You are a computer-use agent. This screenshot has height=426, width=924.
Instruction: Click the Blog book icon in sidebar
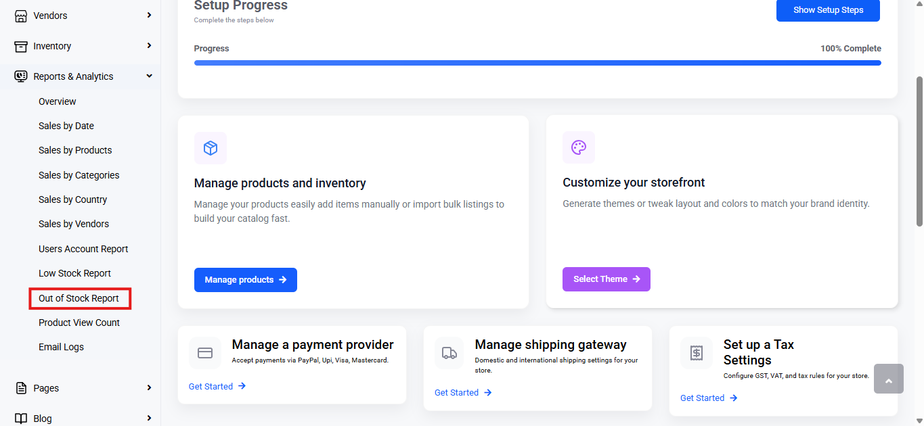click(x=21, y=419)
